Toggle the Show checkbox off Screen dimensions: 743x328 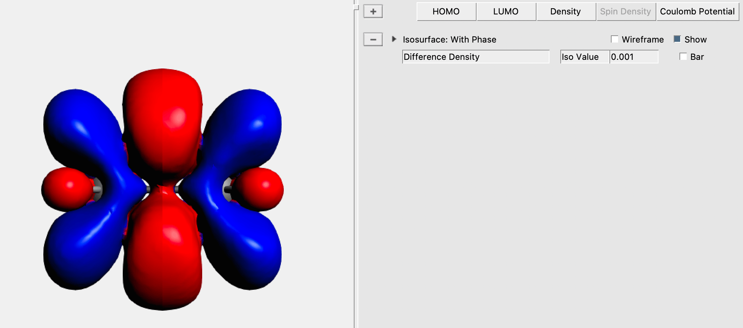677,39
